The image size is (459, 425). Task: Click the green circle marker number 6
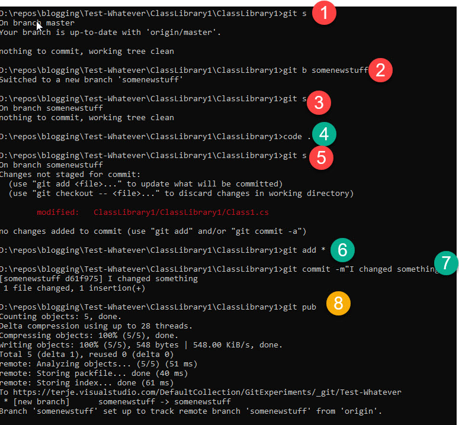(342, 250)
